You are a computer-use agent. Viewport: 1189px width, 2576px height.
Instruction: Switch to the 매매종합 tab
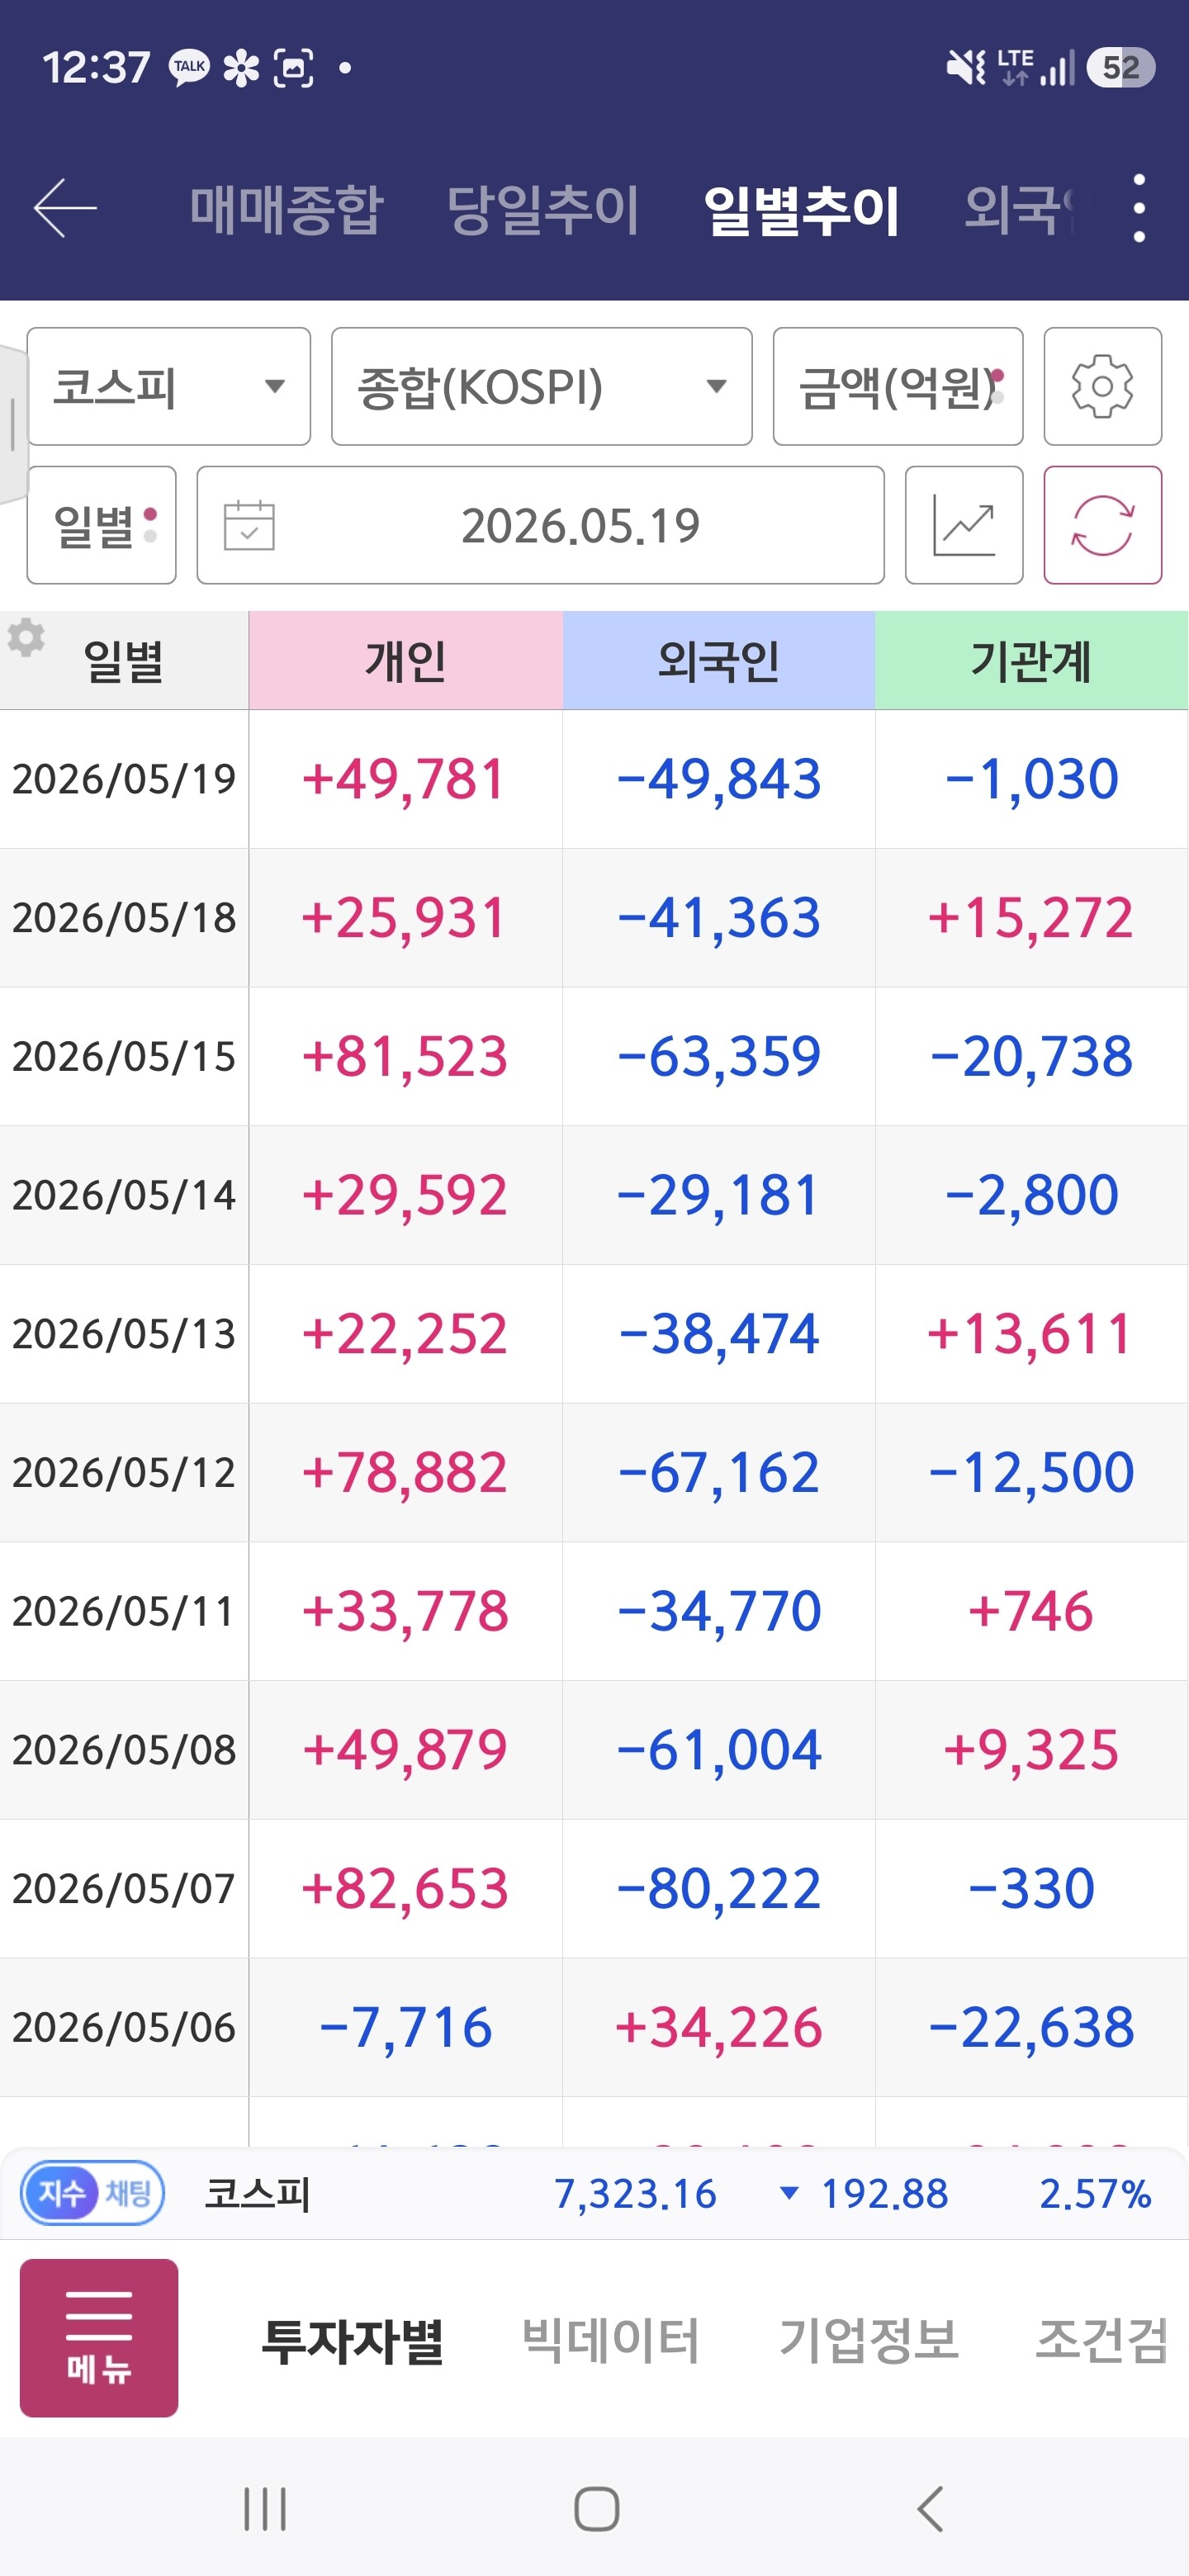287,209
